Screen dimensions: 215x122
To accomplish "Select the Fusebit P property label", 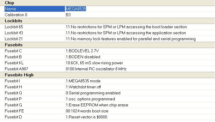I will 14,99.
